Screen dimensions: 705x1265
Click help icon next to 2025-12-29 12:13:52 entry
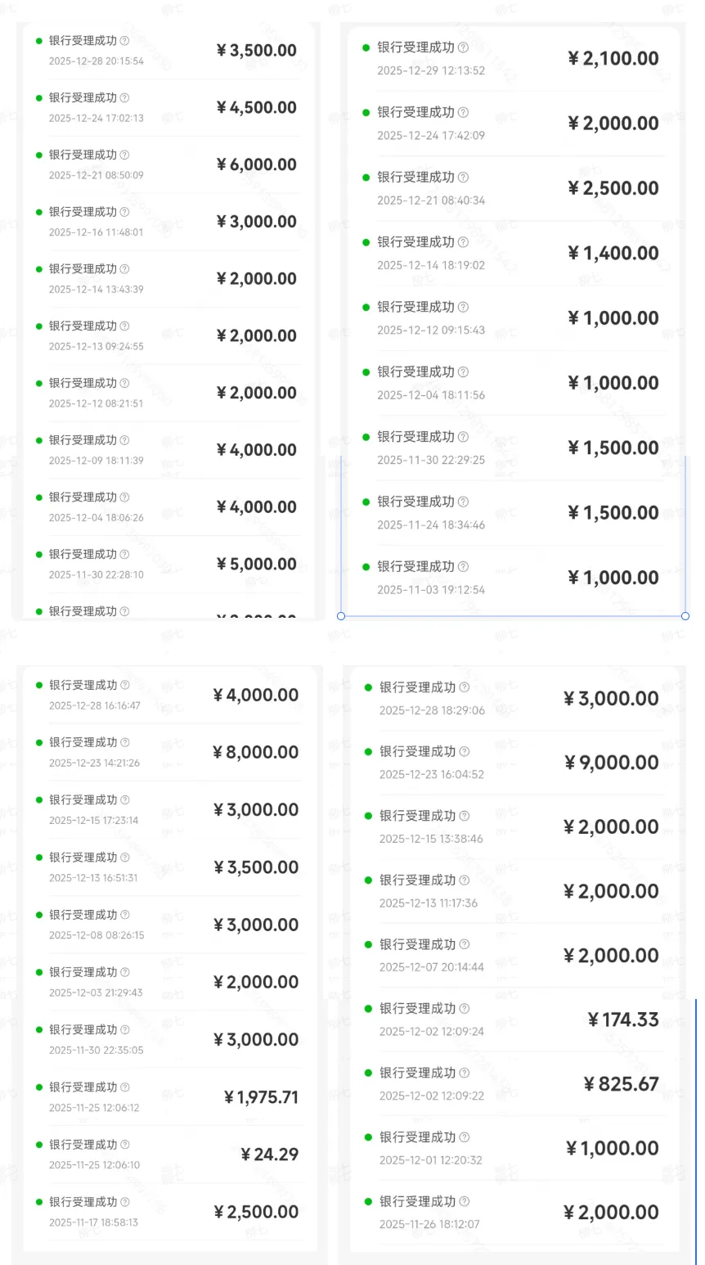[x=463, y=47]
